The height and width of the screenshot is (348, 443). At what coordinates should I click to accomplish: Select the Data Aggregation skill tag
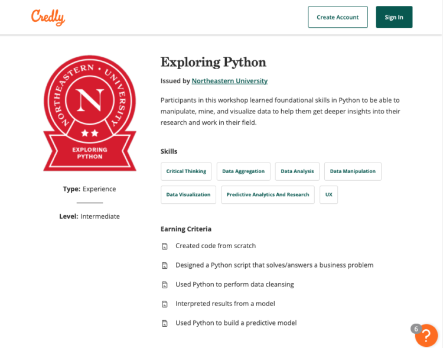(243, 171)
